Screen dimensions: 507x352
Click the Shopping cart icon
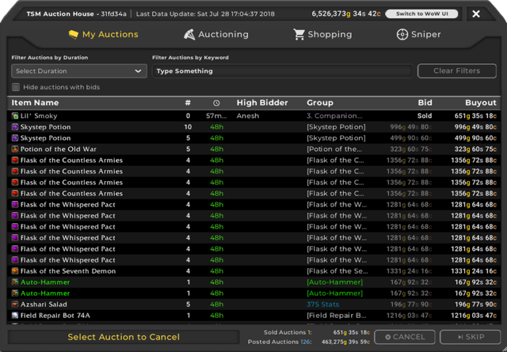coord(299,34)
